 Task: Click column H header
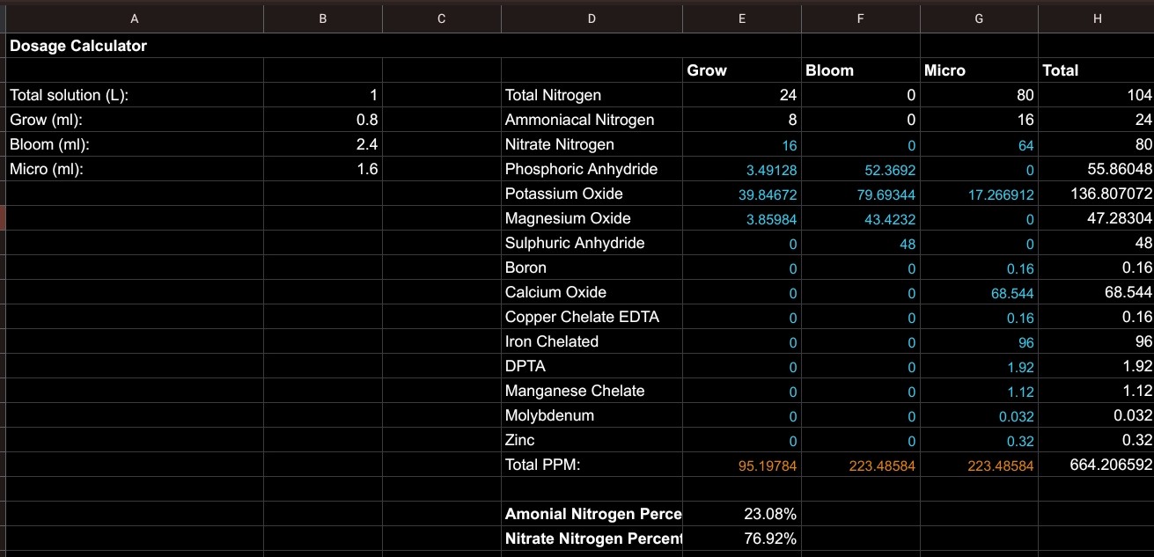click(1096, 18)
